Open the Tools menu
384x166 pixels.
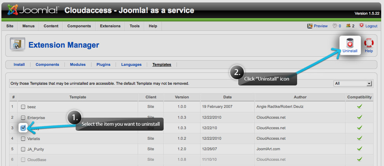[x=135, y=26]
